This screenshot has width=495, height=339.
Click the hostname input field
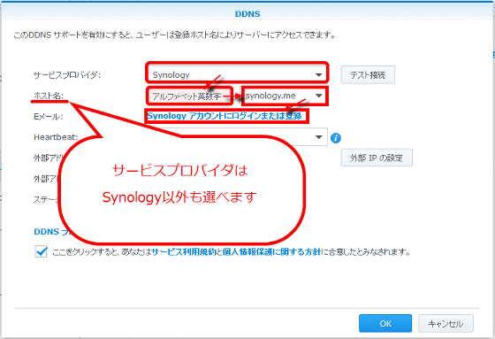coord(189,96)
